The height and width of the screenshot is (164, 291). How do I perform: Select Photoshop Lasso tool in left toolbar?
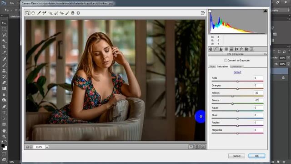(4, 35)
